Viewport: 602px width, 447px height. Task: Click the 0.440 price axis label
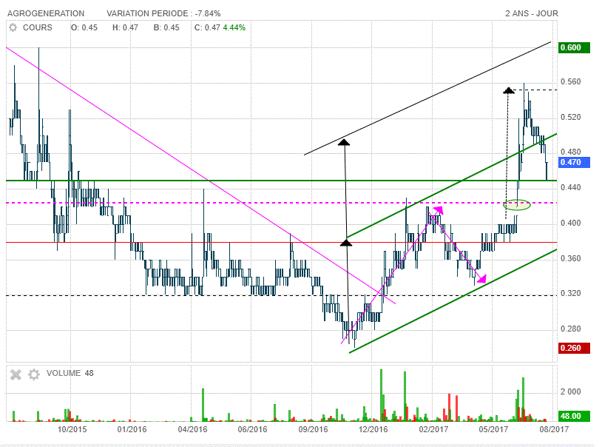click(x=571, y=187)
